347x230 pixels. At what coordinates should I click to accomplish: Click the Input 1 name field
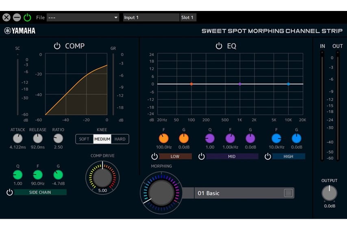(x=150, y=17)
